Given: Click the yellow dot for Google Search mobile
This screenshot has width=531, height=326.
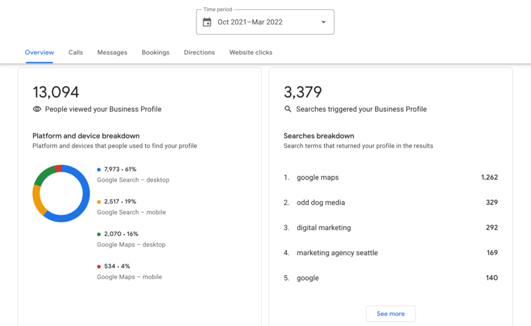Looking at the screenshot, I should click(x=99, y=201).
